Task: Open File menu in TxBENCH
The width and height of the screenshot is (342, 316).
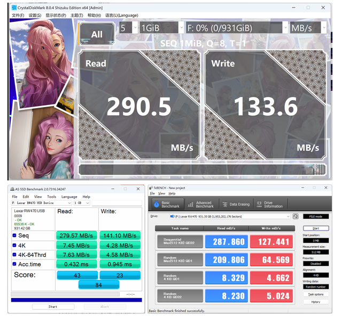Action: click(x=152, y=193)
